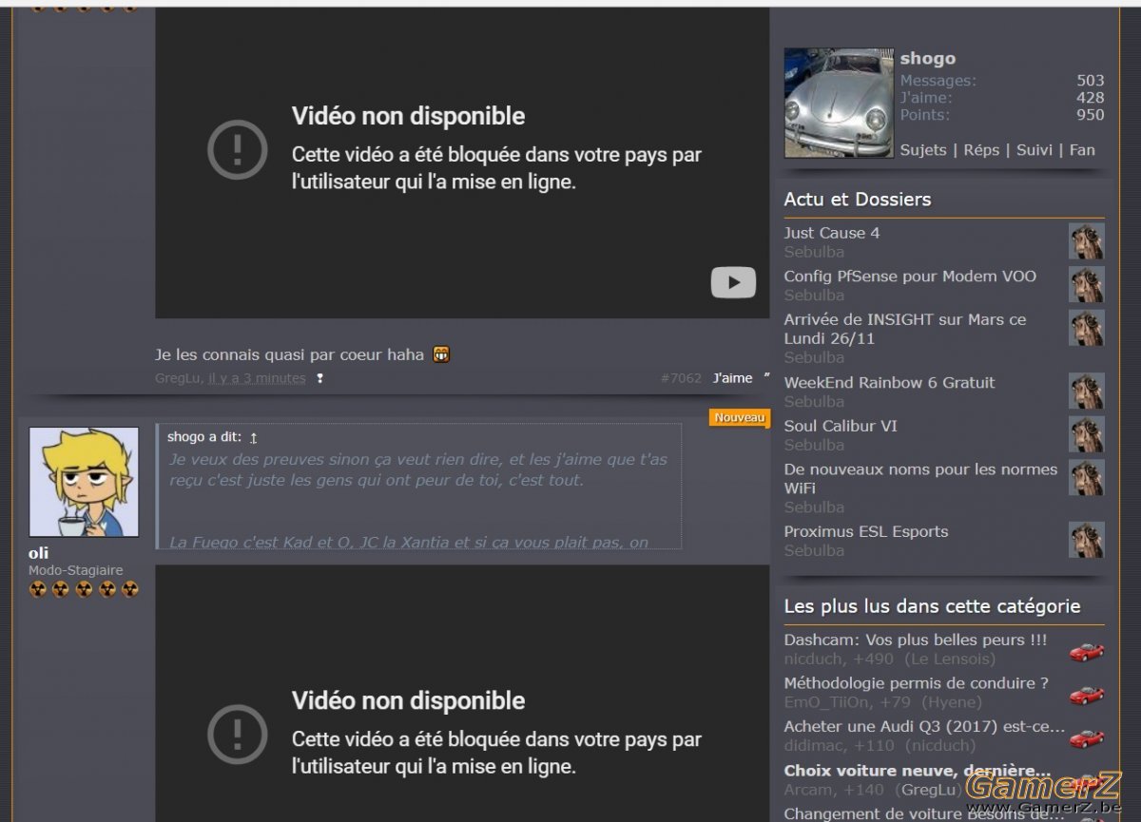
Task: Click Arcam author link
Action: click(x=807, y=790)
